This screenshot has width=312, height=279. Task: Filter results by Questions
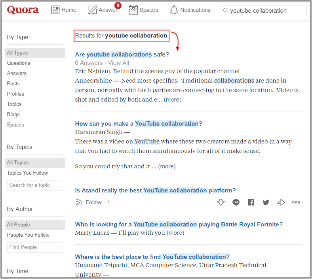click(19, 63)
